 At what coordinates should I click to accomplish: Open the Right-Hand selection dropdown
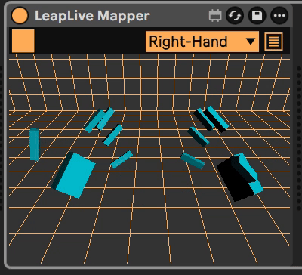[202, 42]
